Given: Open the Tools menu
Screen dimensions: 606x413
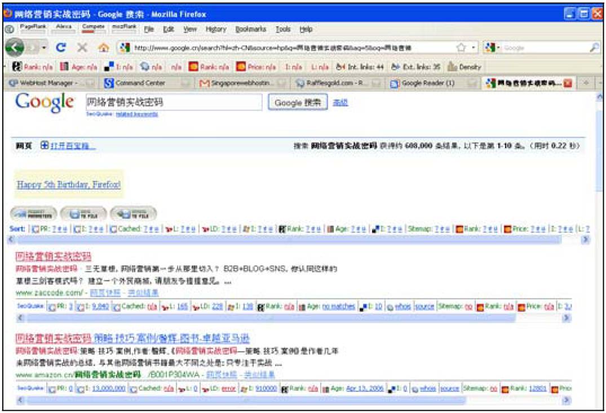Looking at the screenshot, I should [283, 29].
